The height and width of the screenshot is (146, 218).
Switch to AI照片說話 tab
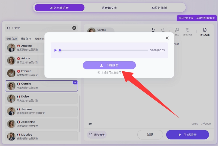[x=159, y=8]
